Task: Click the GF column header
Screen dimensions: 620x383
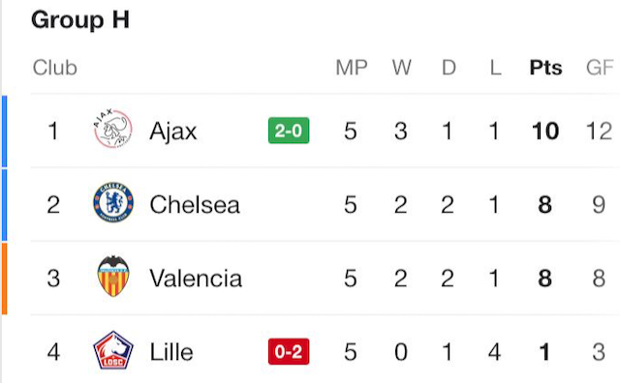Action: tap(600, 68)
